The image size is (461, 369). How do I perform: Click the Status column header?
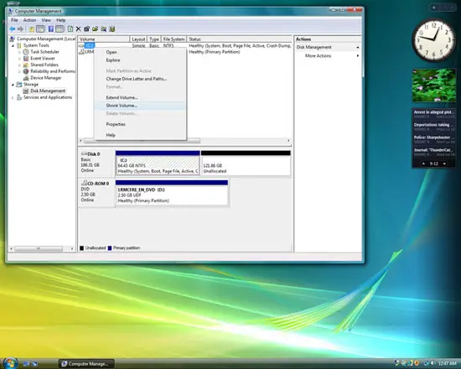[x=239, y=39]
